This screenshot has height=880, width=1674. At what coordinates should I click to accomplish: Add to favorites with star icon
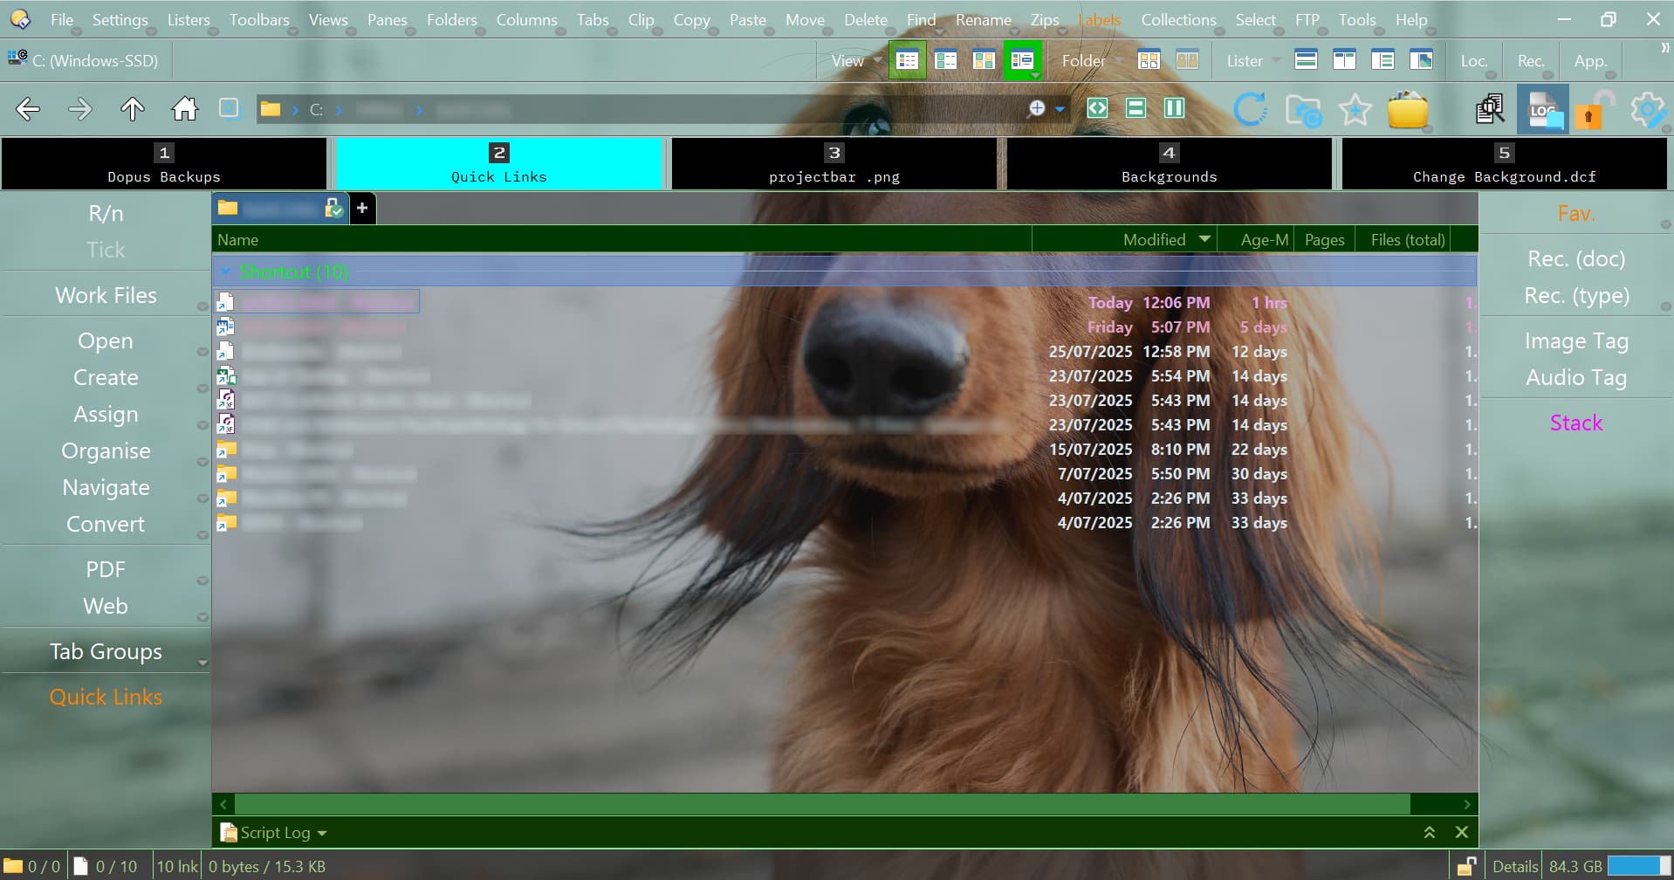1355,109
